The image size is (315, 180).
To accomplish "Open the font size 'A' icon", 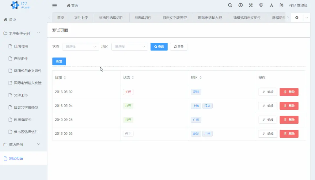I will pyautogui.click(x=271, y=5).
